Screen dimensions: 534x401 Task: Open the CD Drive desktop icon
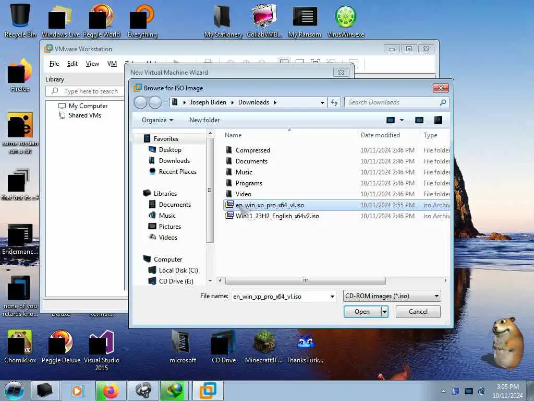pos(224,347)
